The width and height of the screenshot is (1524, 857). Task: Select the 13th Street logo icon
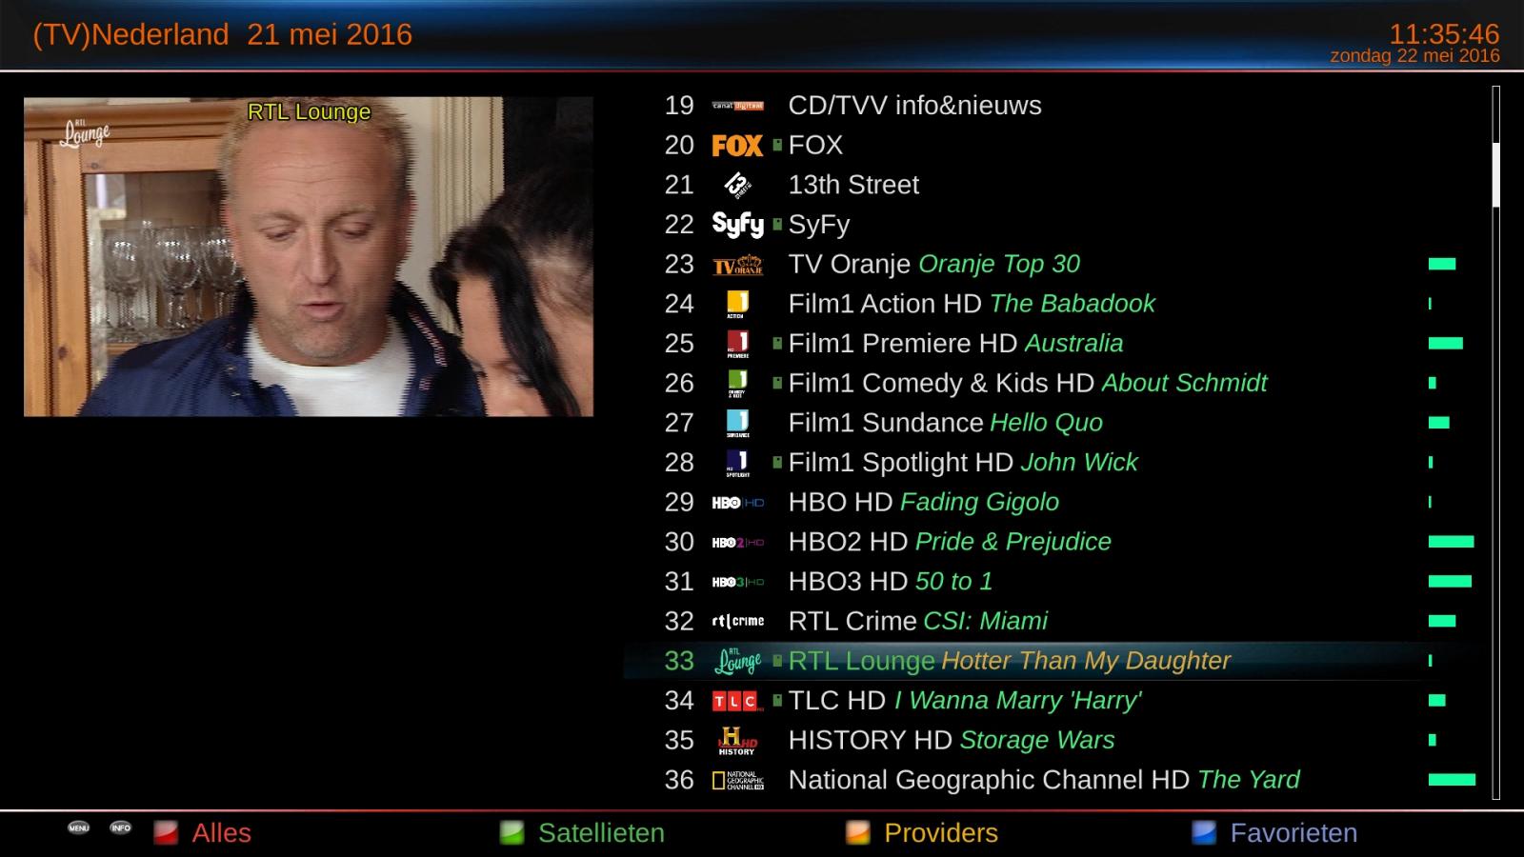(x=737, y=185)
